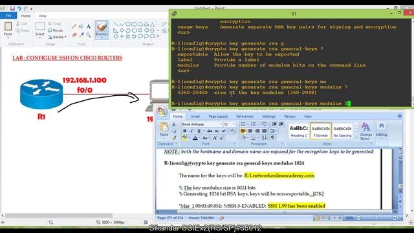Apply the No Spacing style in Word
This screenshot has width=414, height=233.
click(342, 131)
